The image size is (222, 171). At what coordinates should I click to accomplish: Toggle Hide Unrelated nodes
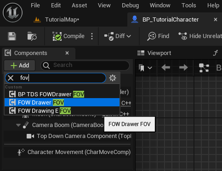pos(200,36)
